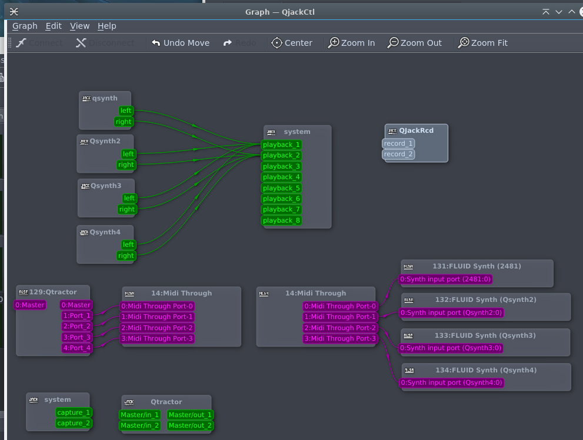Select the Synth input port (Qsynth4:0)
The image size is (583, 440).
pos(451,383)
